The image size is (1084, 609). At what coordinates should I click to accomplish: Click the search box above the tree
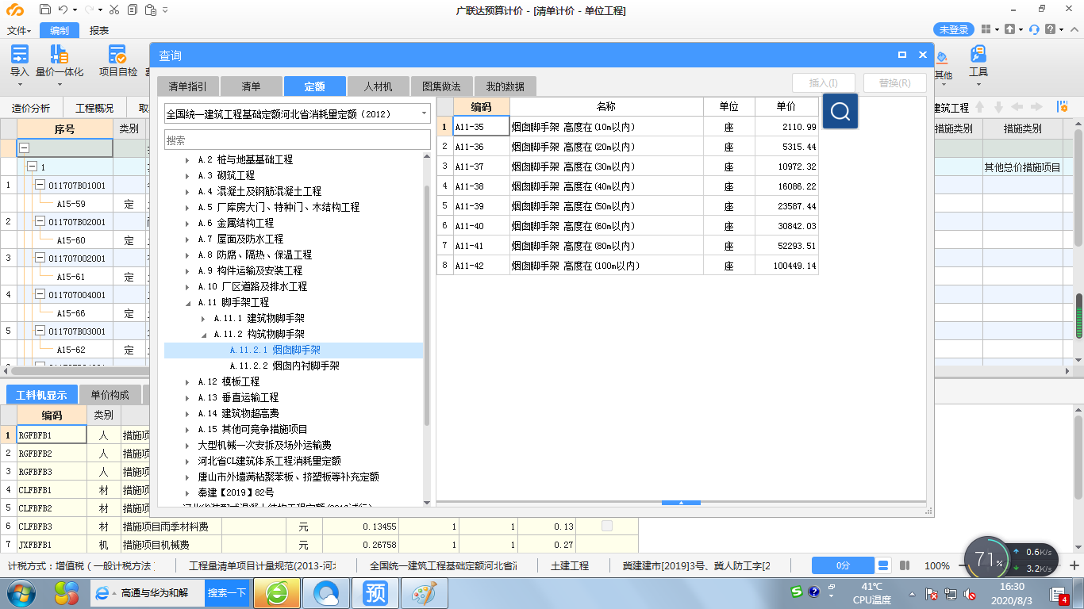point(298,140)
